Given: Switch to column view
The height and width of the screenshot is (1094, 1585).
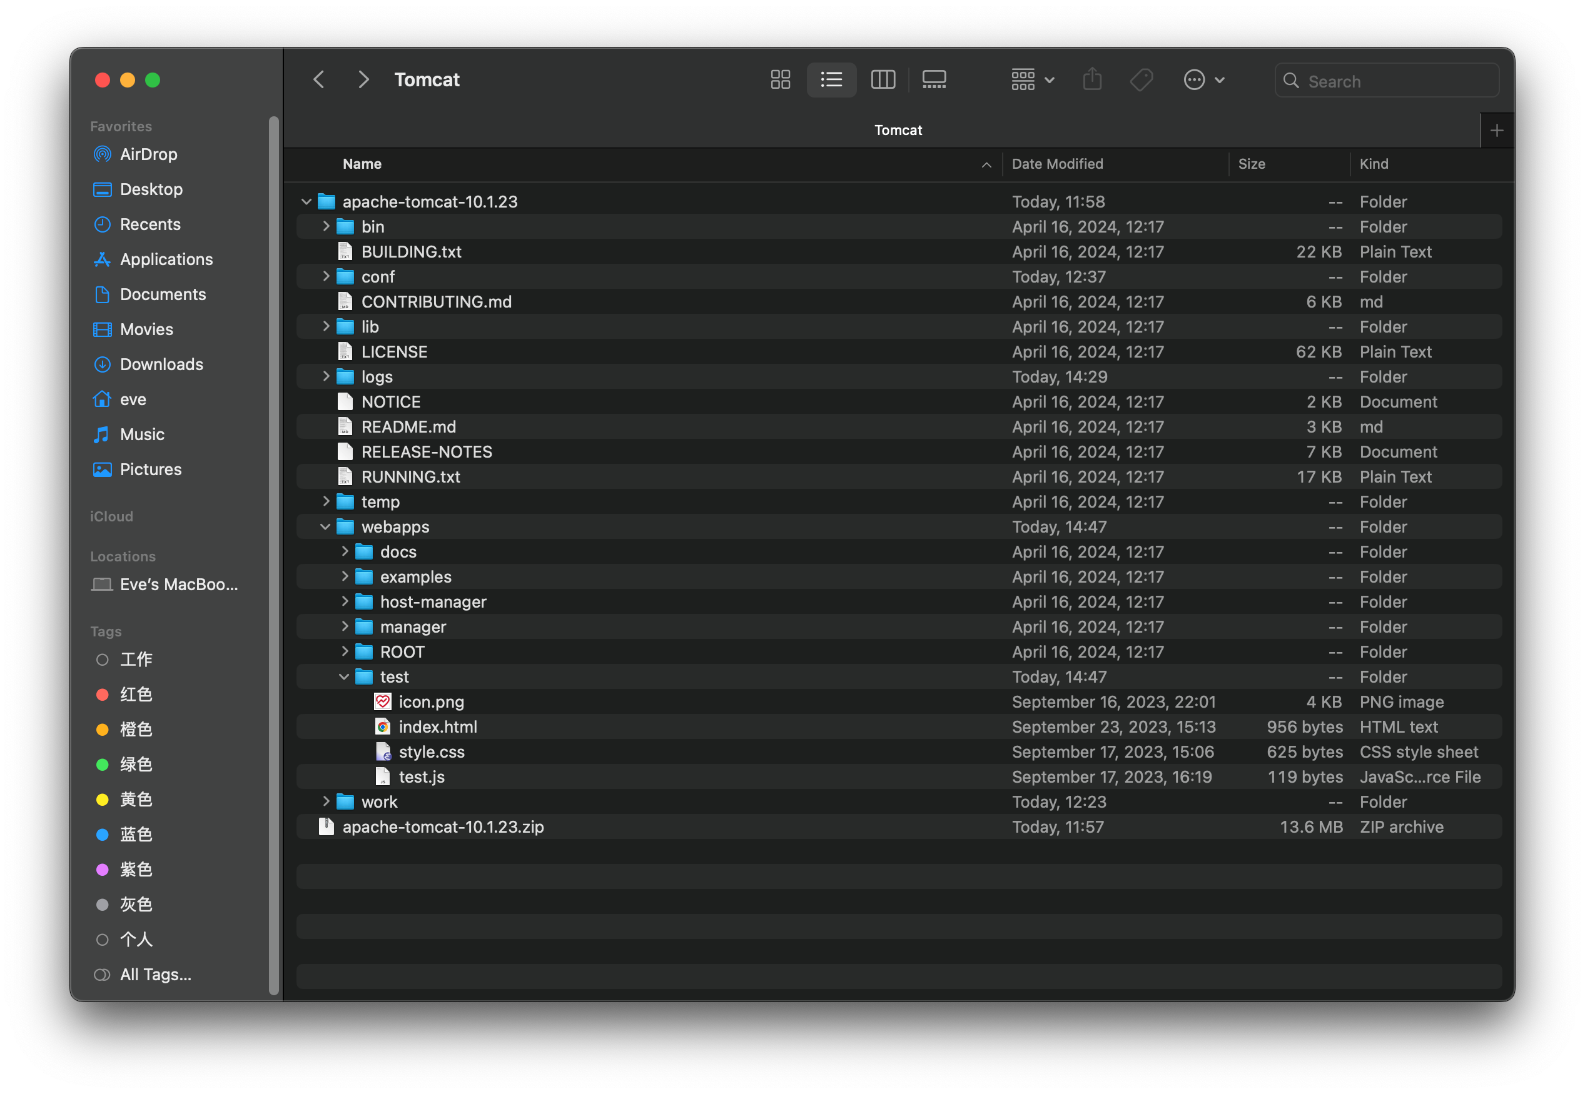Looking at the screenshot, I should [883, 79].
